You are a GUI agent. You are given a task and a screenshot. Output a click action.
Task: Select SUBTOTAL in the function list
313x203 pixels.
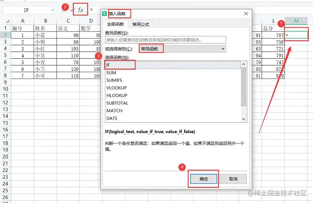click(173, 103)
